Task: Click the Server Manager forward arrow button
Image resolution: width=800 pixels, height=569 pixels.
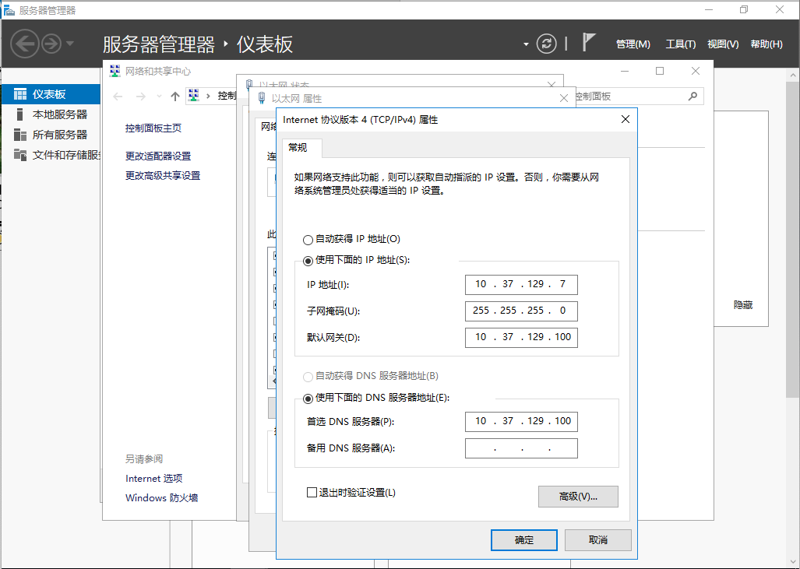Action: click(x=51, y=44)
